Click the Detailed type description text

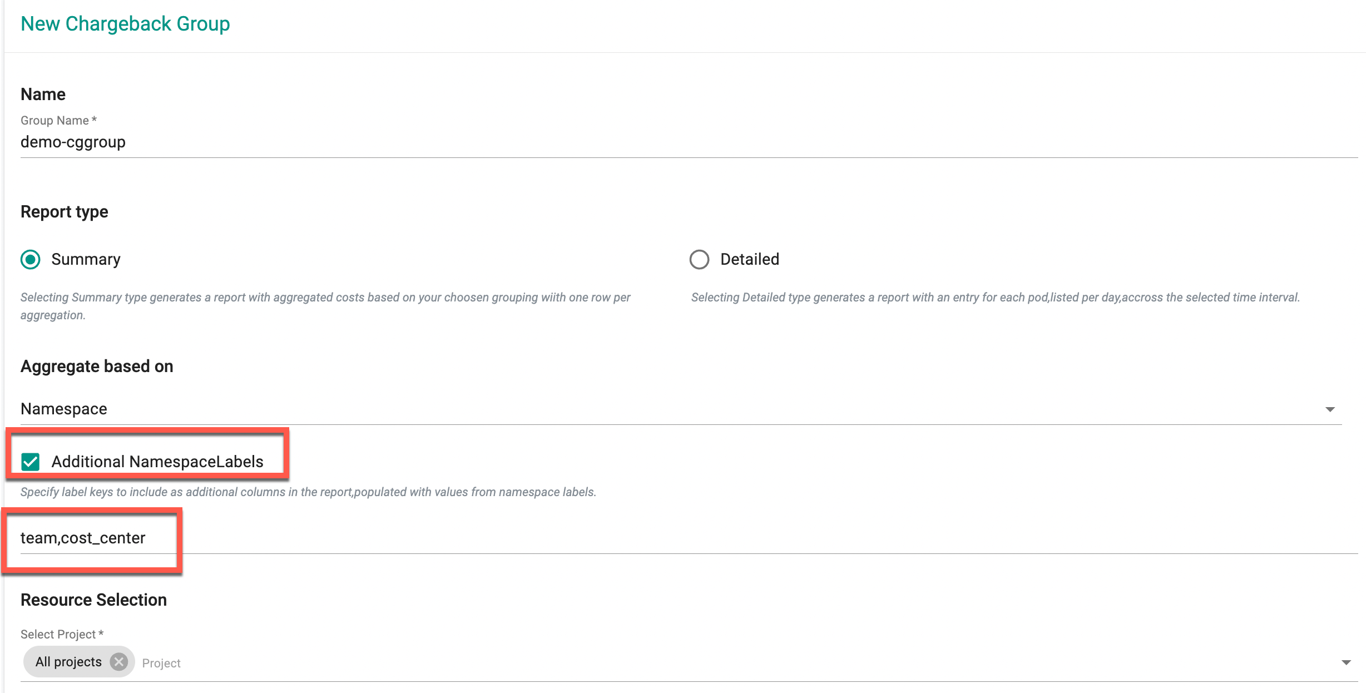pos(995,298)
